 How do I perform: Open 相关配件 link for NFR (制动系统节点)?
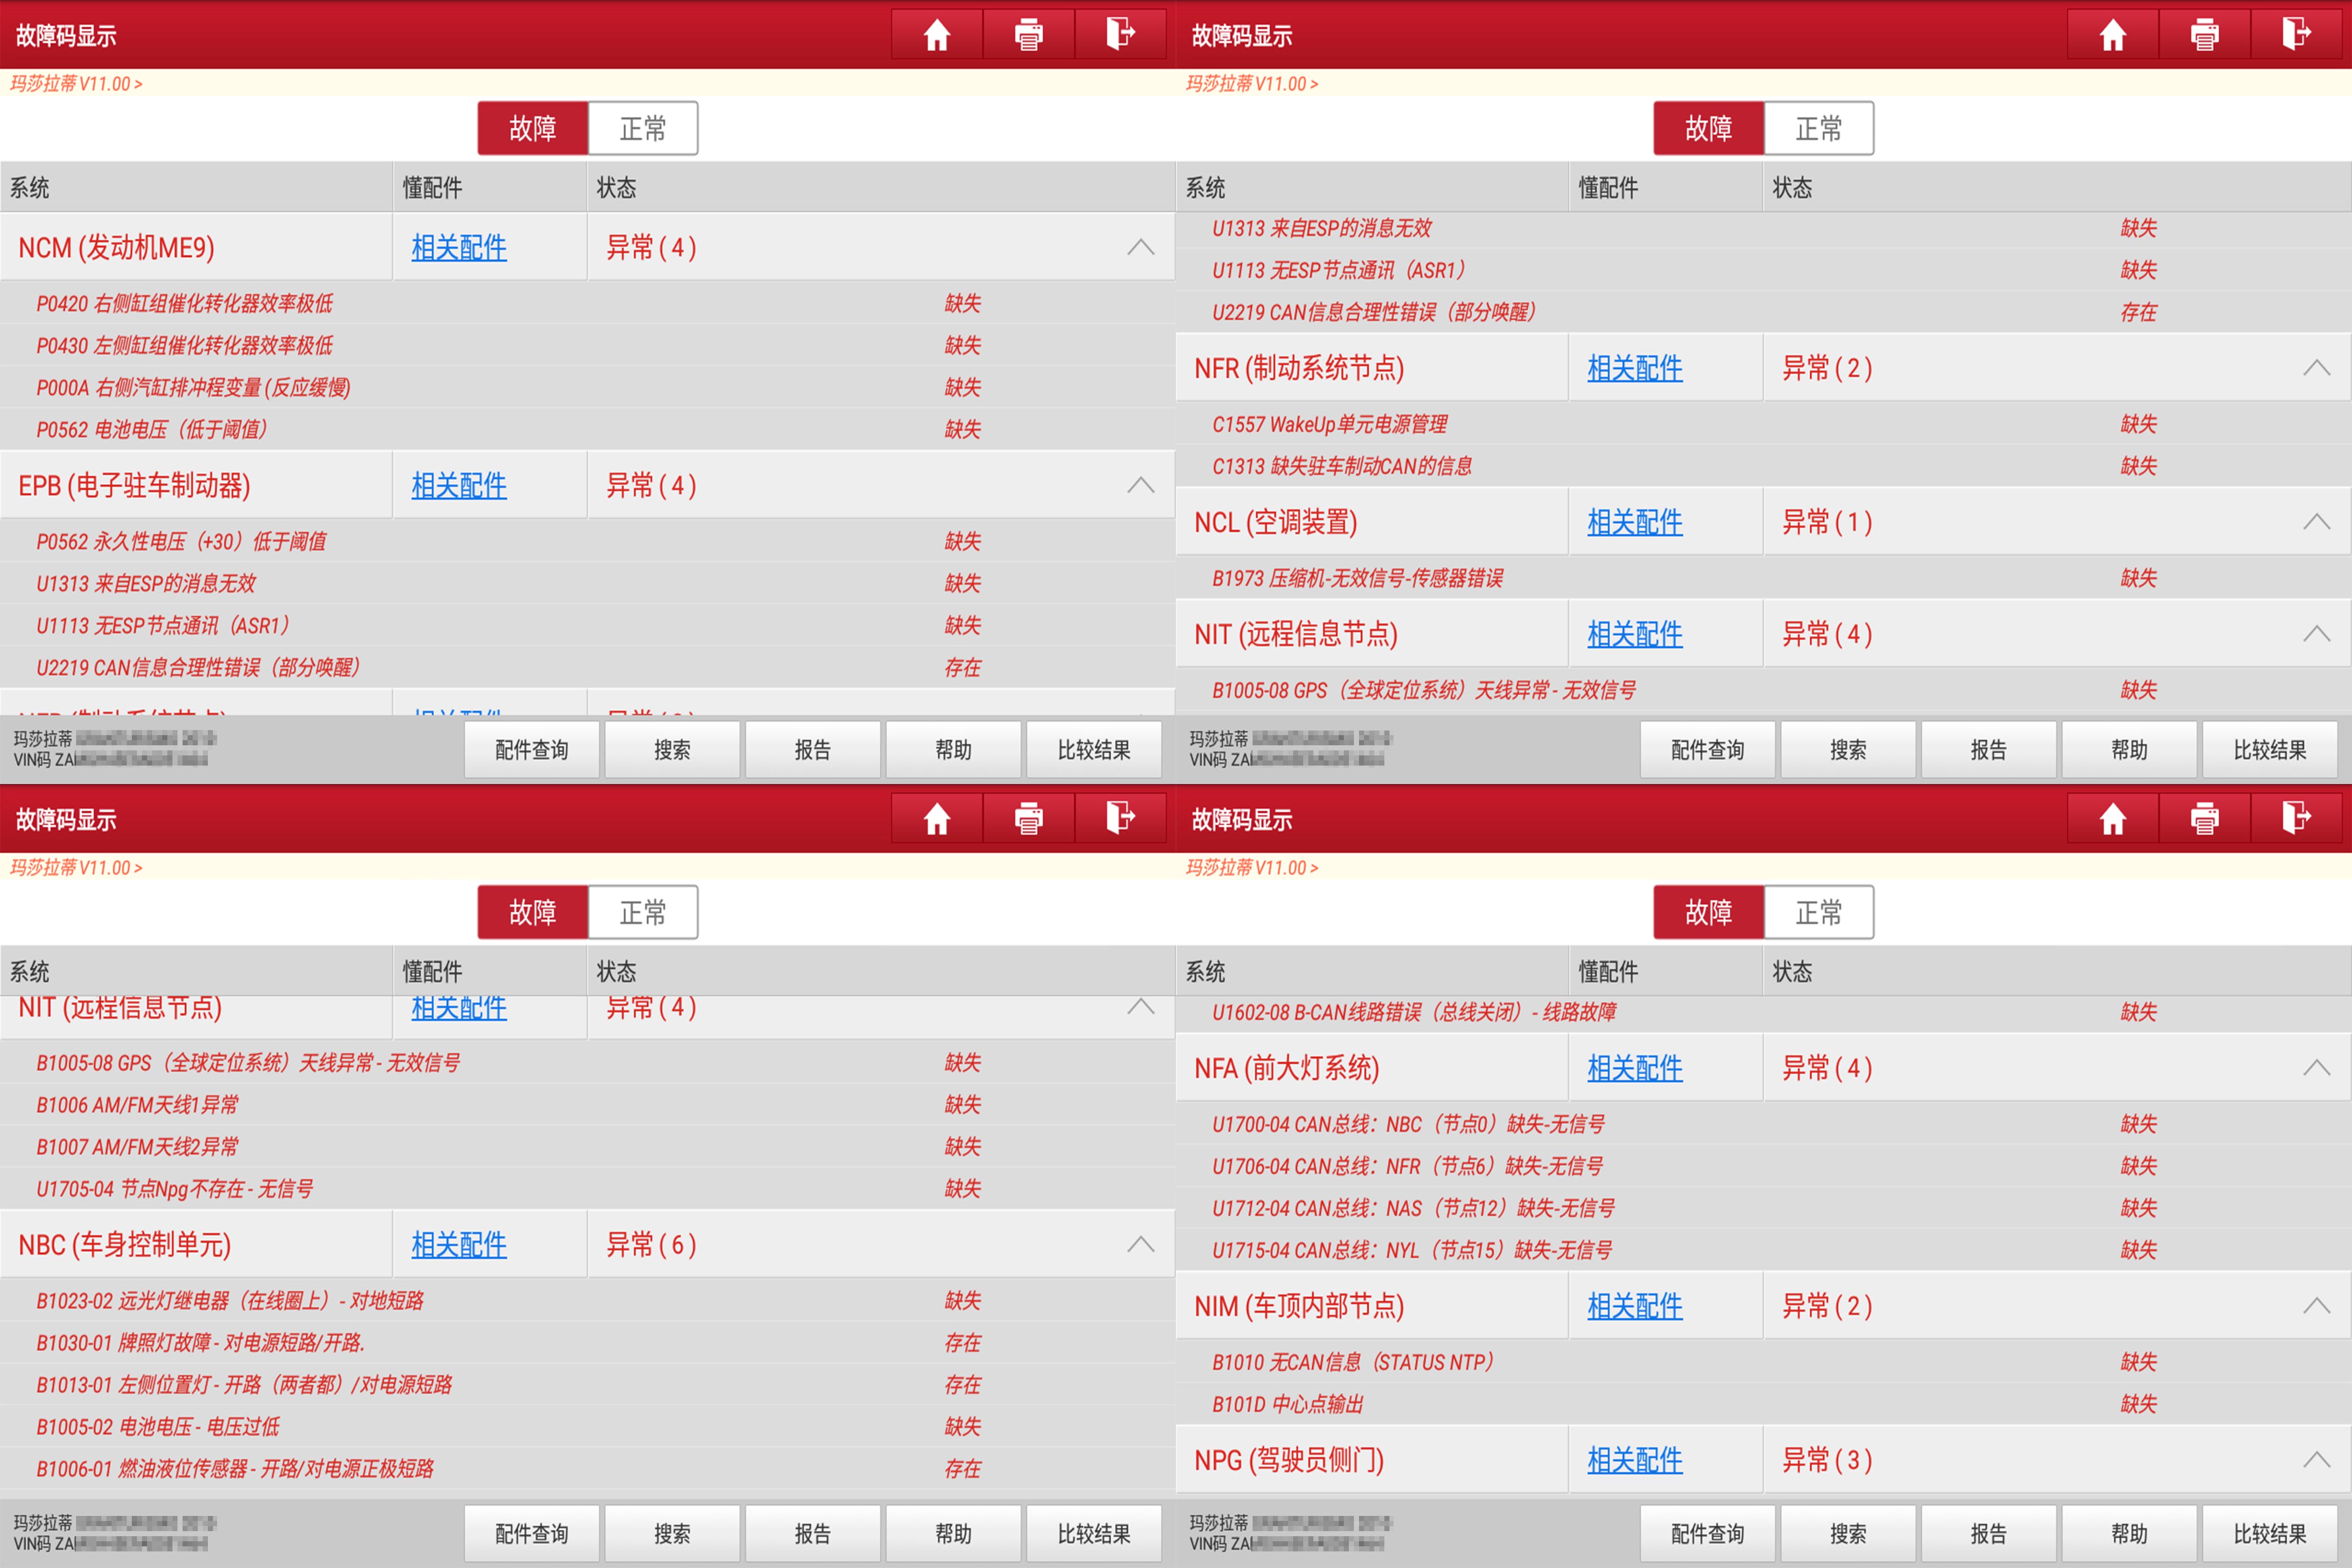[1634, 368]
